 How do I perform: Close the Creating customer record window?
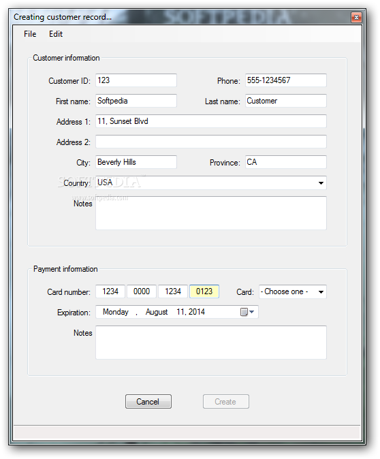click(356, 17)
